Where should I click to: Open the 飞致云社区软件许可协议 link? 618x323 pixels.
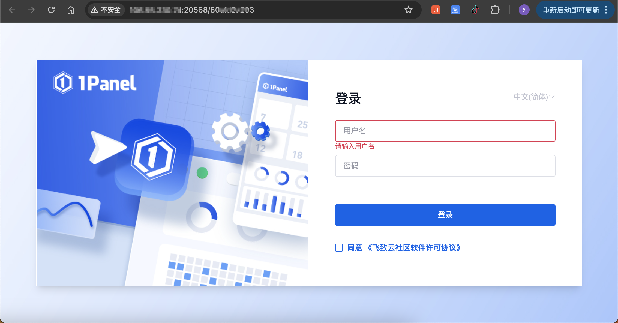point(414,248)
